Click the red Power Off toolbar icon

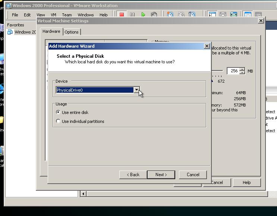tap(121, 15)
